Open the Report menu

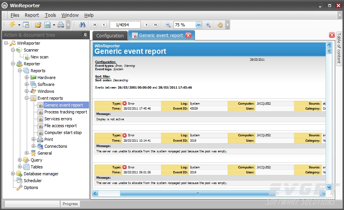point(32,15)
